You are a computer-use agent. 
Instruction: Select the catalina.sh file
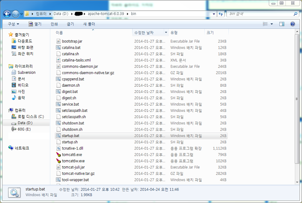coord(71,54)
